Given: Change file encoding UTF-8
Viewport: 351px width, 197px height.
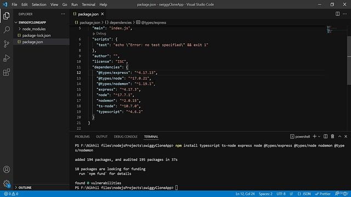Looking at the screenshot, I should pos(281,194).
